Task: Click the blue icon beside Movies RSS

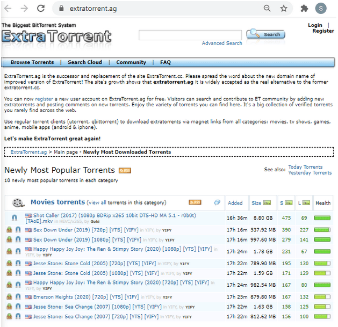Action: pos(217,202)
